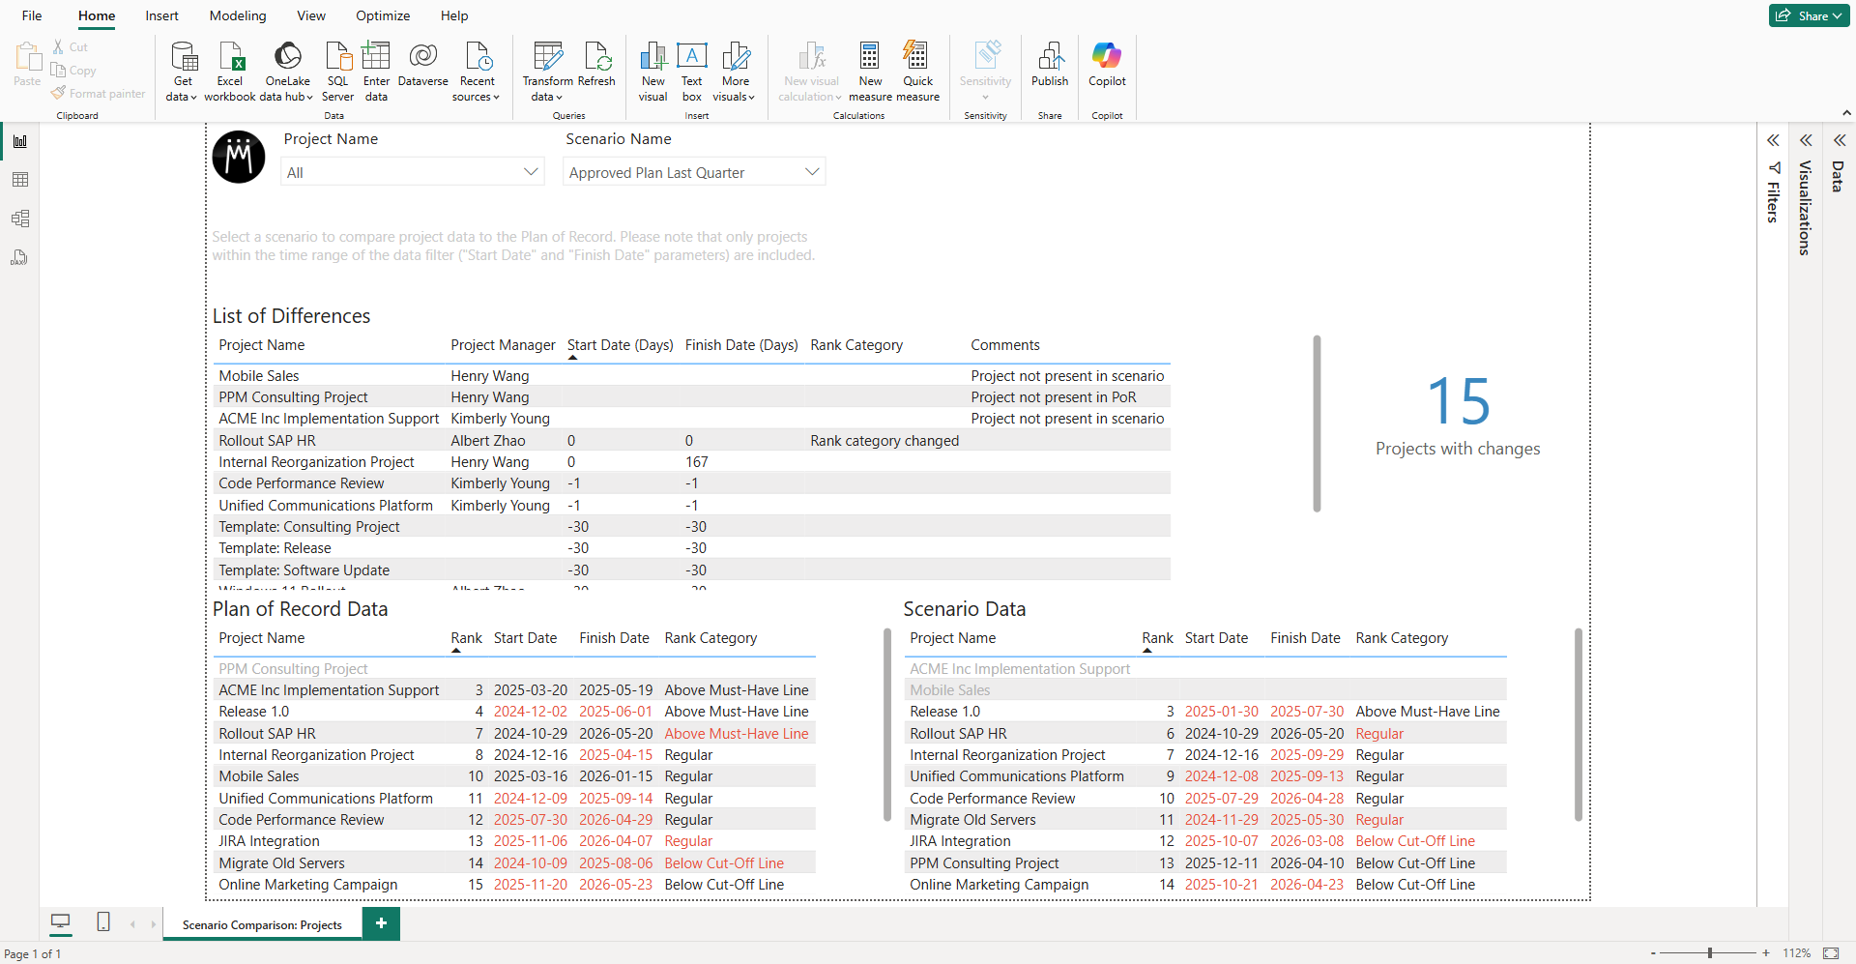Sort by Start Date (Days) column
Screen dimensions: 1856x964
pos(620,345)
